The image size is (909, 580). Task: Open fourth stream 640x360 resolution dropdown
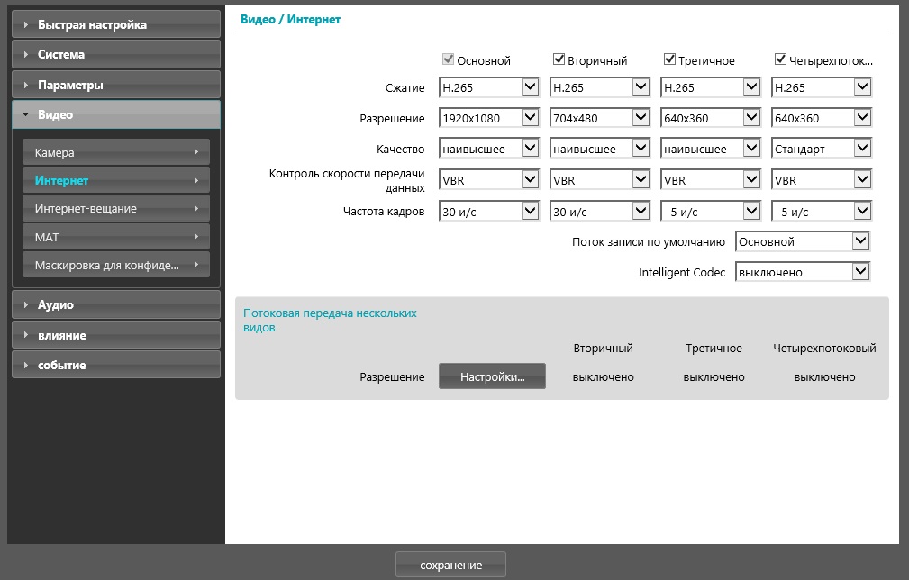click(822, 118)
